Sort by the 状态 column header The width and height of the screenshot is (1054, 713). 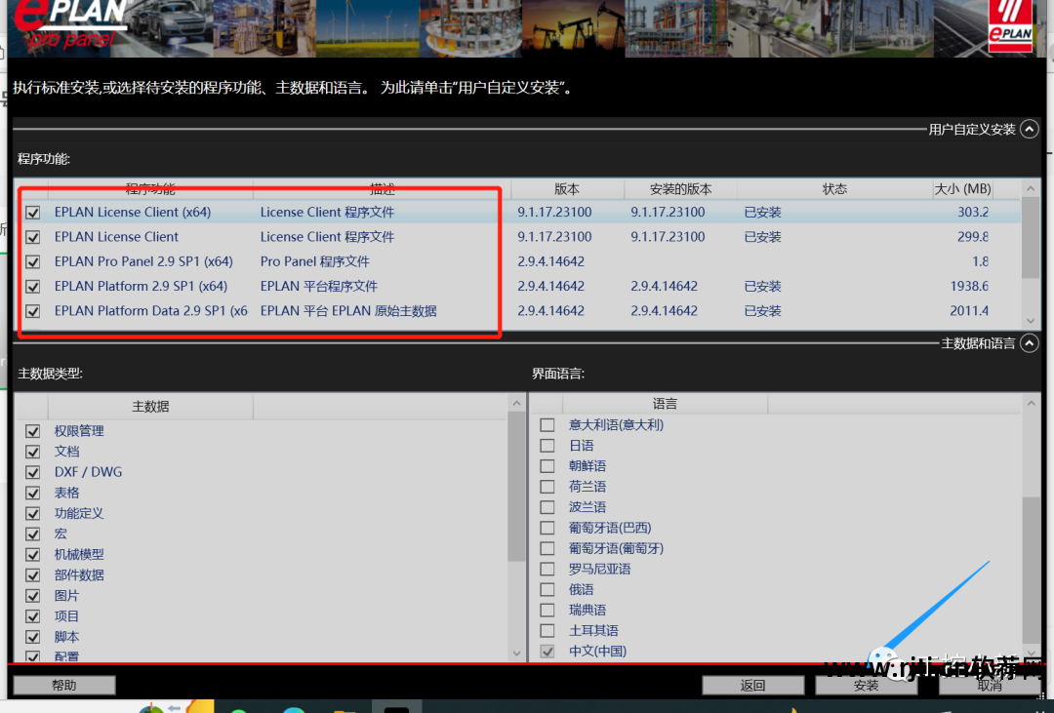point(834,189)
